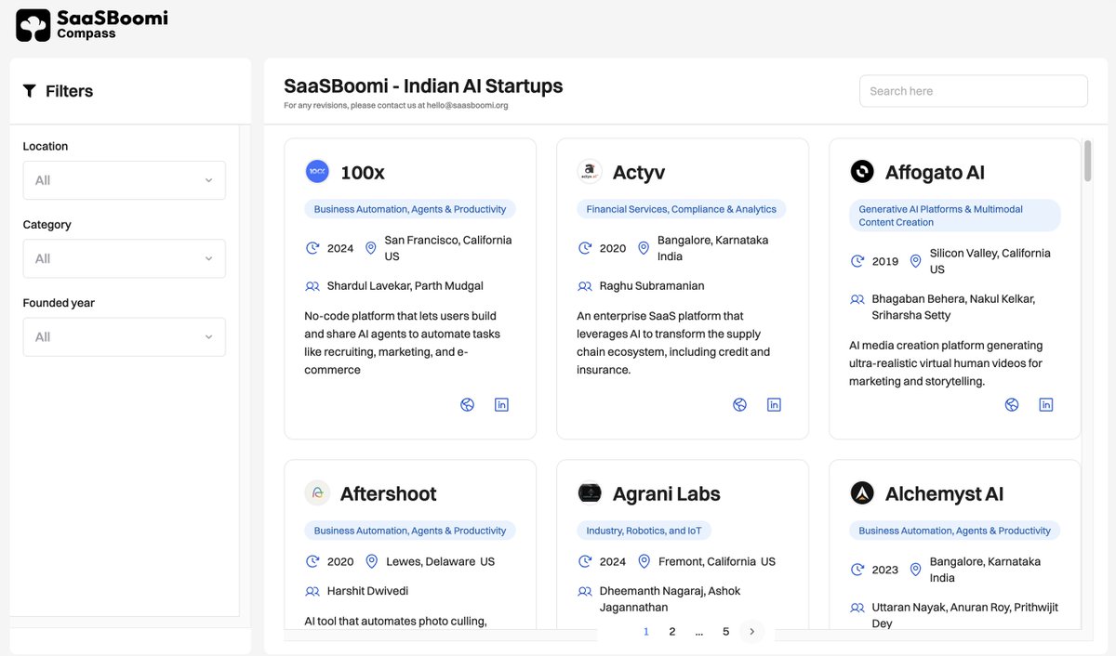
Task: Click founded-year clock icon on Actyv card
Action: pyautogui.click(x=585, y=248)
